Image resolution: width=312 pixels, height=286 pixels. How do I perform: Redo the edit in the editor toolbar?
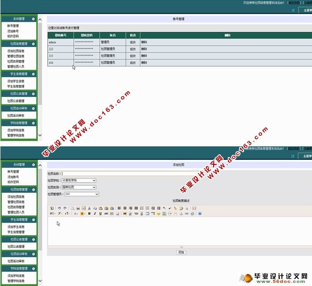65,208
